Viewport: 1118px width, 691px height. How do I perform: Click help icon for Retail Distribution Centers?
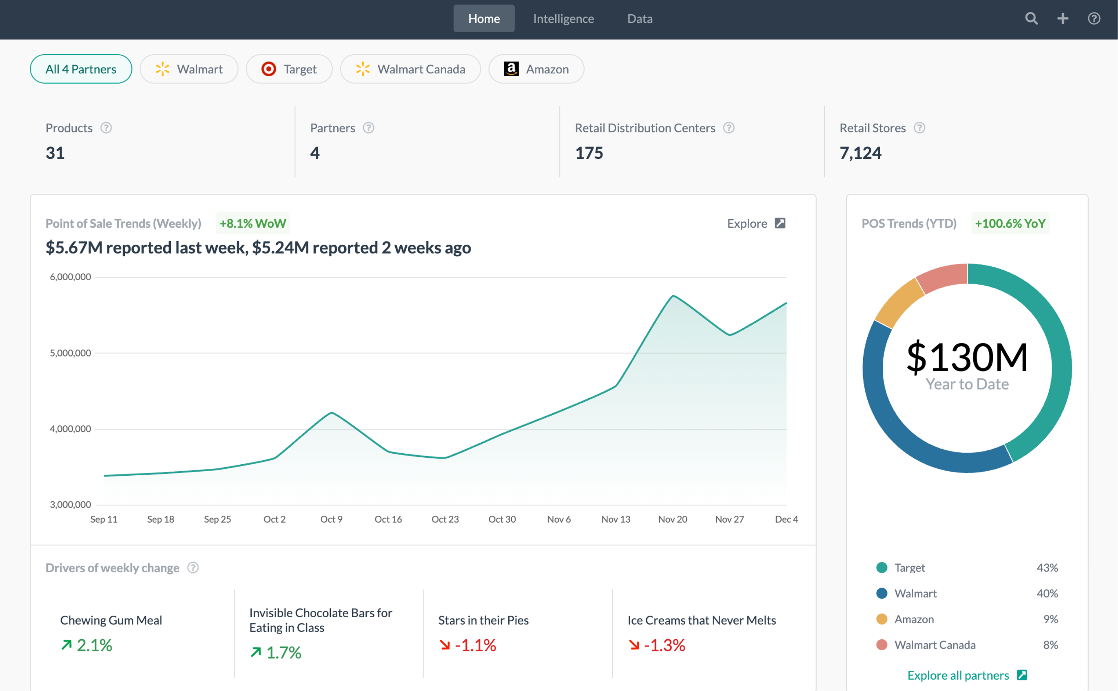(729, 128)
